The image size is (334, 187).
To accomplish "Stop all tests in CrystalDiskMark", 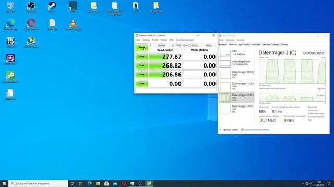I will (x=141, y=47).
